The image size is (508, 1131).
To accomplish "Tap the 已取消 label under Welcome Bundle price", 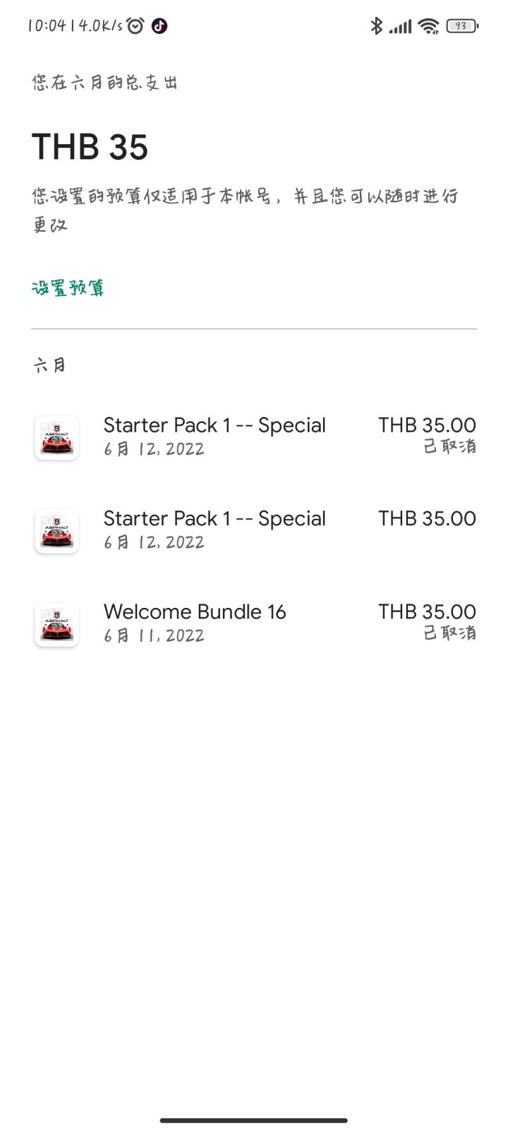I will pyautogui.click(x=449, y=633).
